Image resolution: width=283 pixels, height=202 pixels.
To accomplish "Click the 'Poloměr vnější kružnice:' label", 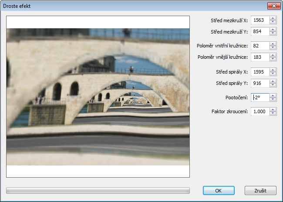I will (222, 57).
